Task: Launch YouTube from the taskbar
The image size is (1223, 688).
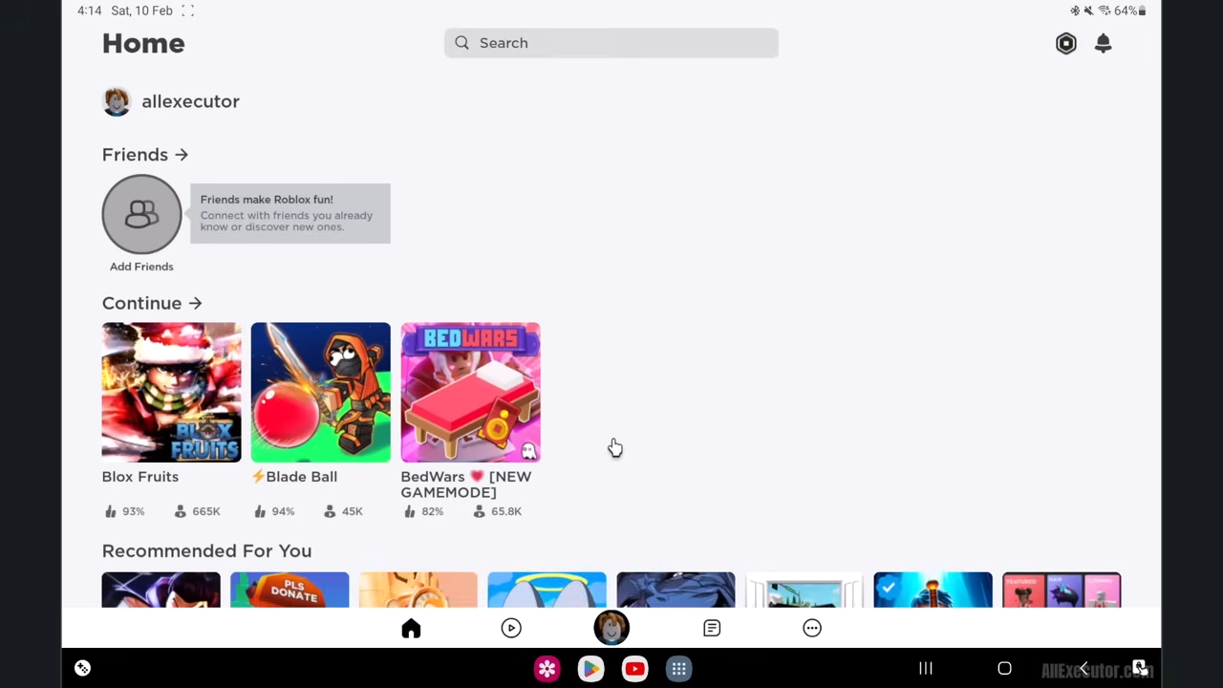Action: 634,668
